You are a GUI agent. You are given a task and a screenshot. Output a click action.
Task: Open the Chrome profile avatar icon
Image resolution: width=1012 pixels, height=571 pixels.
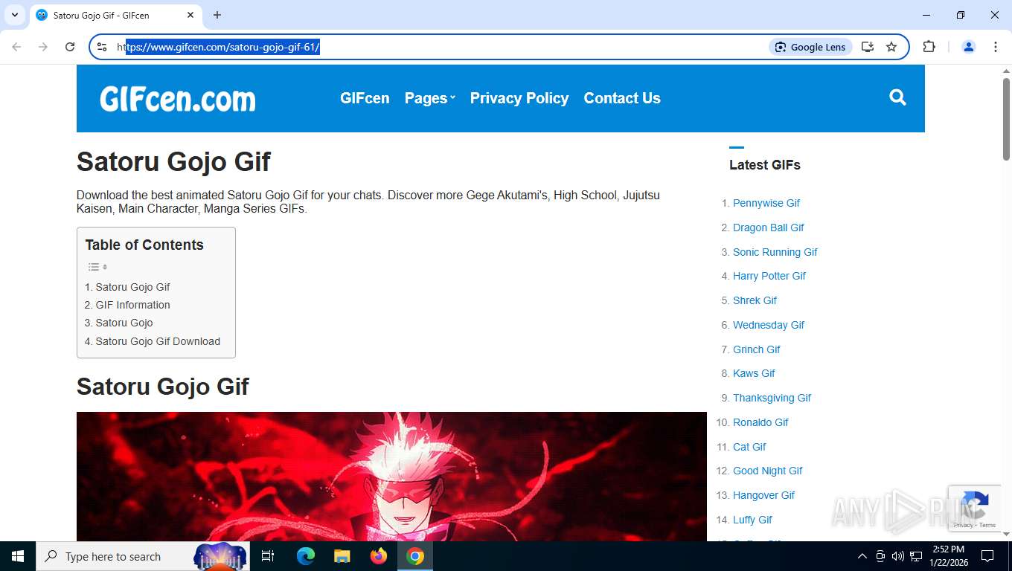pos(969,47)
